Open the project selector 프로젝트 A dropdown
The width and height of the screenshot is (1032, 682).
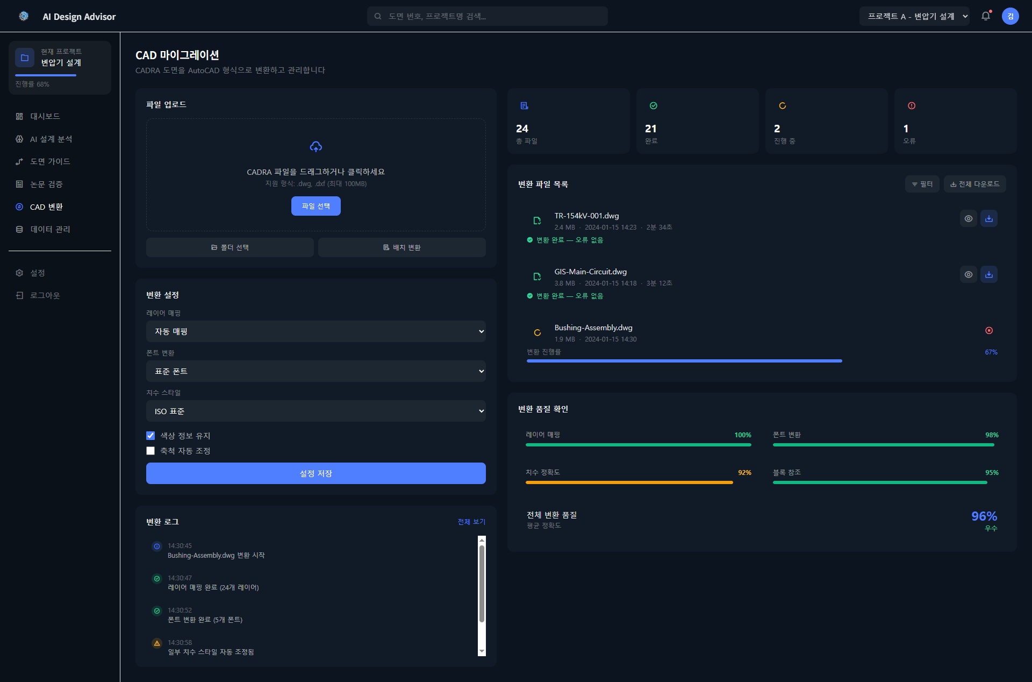(x=914, y=16)
